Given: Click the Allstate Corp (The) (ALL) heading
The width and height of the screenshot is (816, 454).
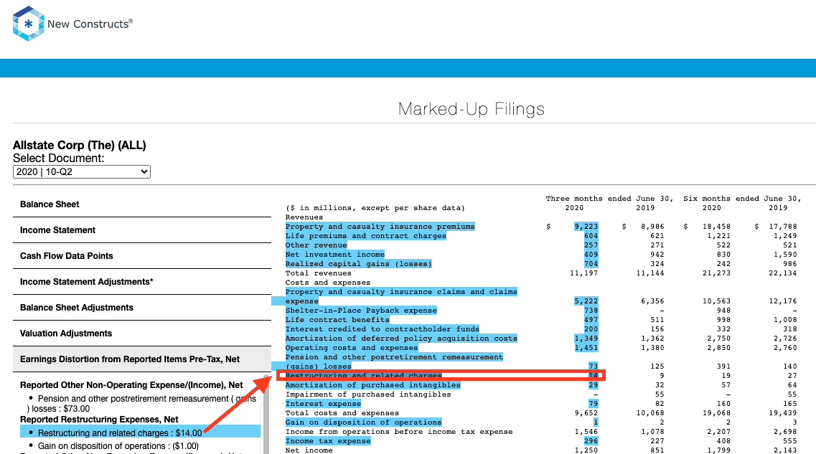Looking at the screenshot, I should [79, 146].
